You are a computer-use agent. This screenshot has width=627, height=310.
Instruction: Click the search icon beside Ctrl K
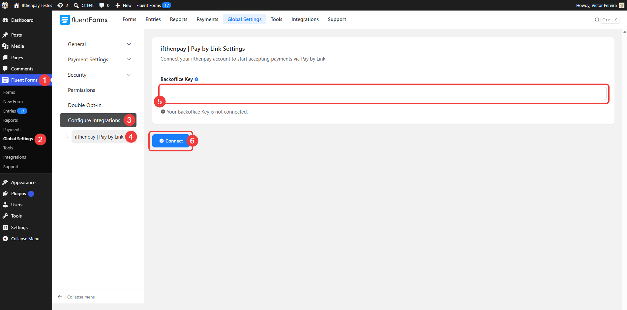[597, 20]
